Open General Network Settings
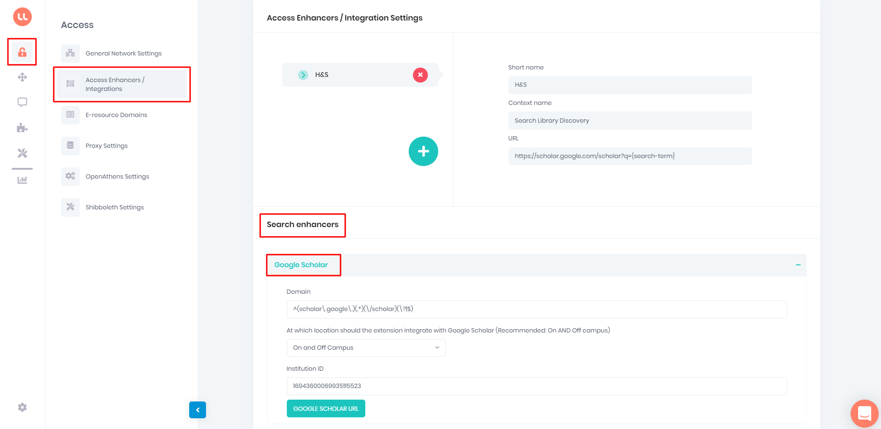The width and height of the screenshot is (881, 429). tap(123, 53)
